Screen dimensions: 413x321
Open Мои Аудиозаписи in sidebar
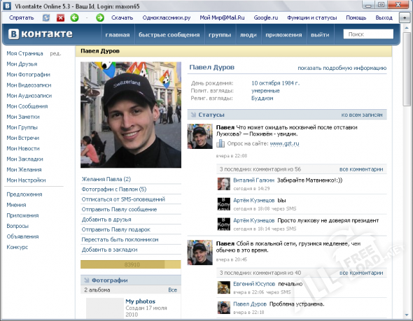click(x=29, y=96)
